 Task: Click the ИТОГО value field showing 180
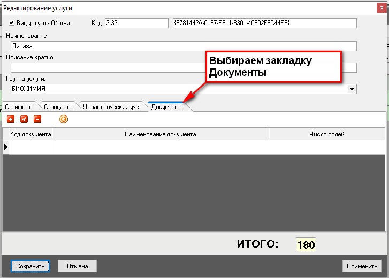click(306, 244)
